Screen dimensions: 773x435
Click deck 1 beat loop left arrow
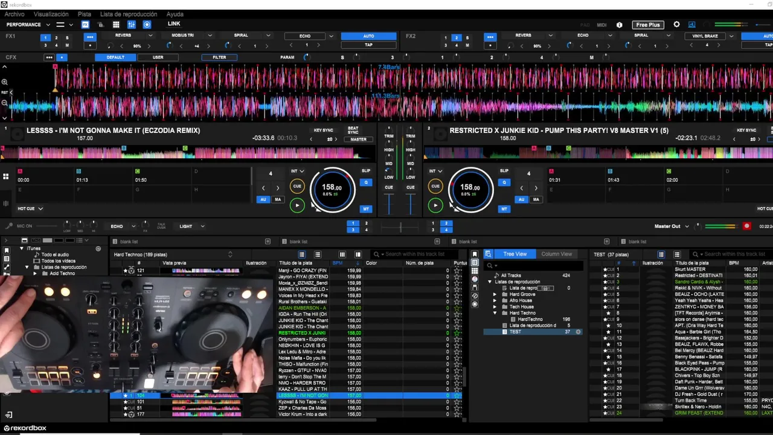(x=263, y=188)
